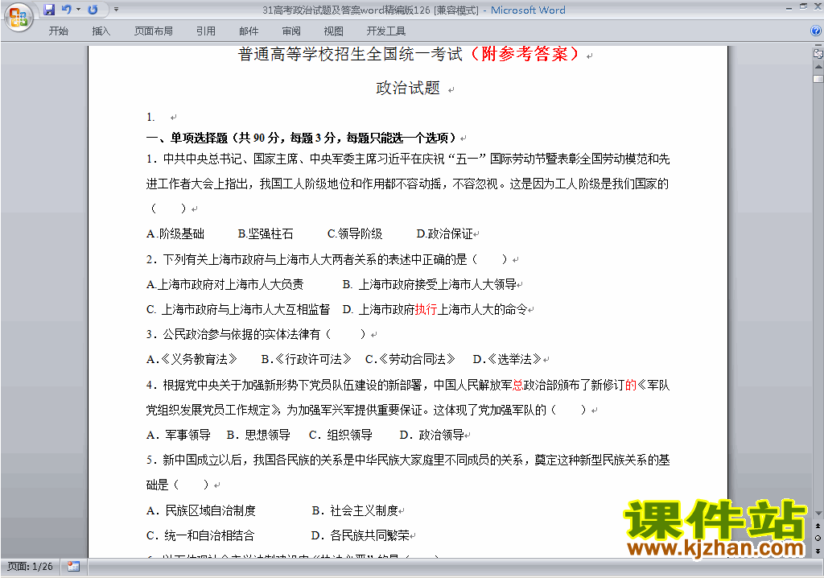824x578 pixels.
Task: Open the 审阅 (Review) ribbon tab
Action: click(291, 31)
